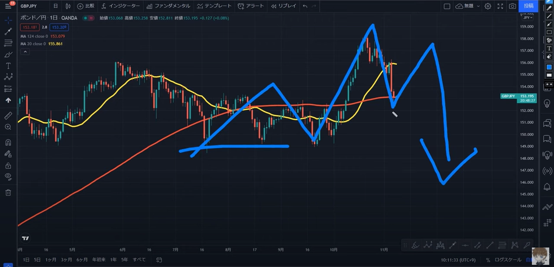Collapse the indicator legend with chevron
The height and width of the screenshot is (267, 554).
(x=25, y=52)
